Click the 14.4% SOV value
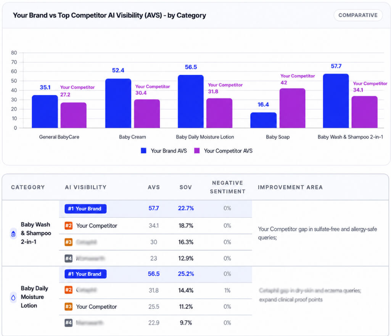391x336 pixels. (186, 290)
